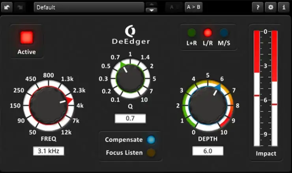Click the 50 mark on FREQ dial
The width and height of the screenshot is (292, 173).
pos(32,133)
